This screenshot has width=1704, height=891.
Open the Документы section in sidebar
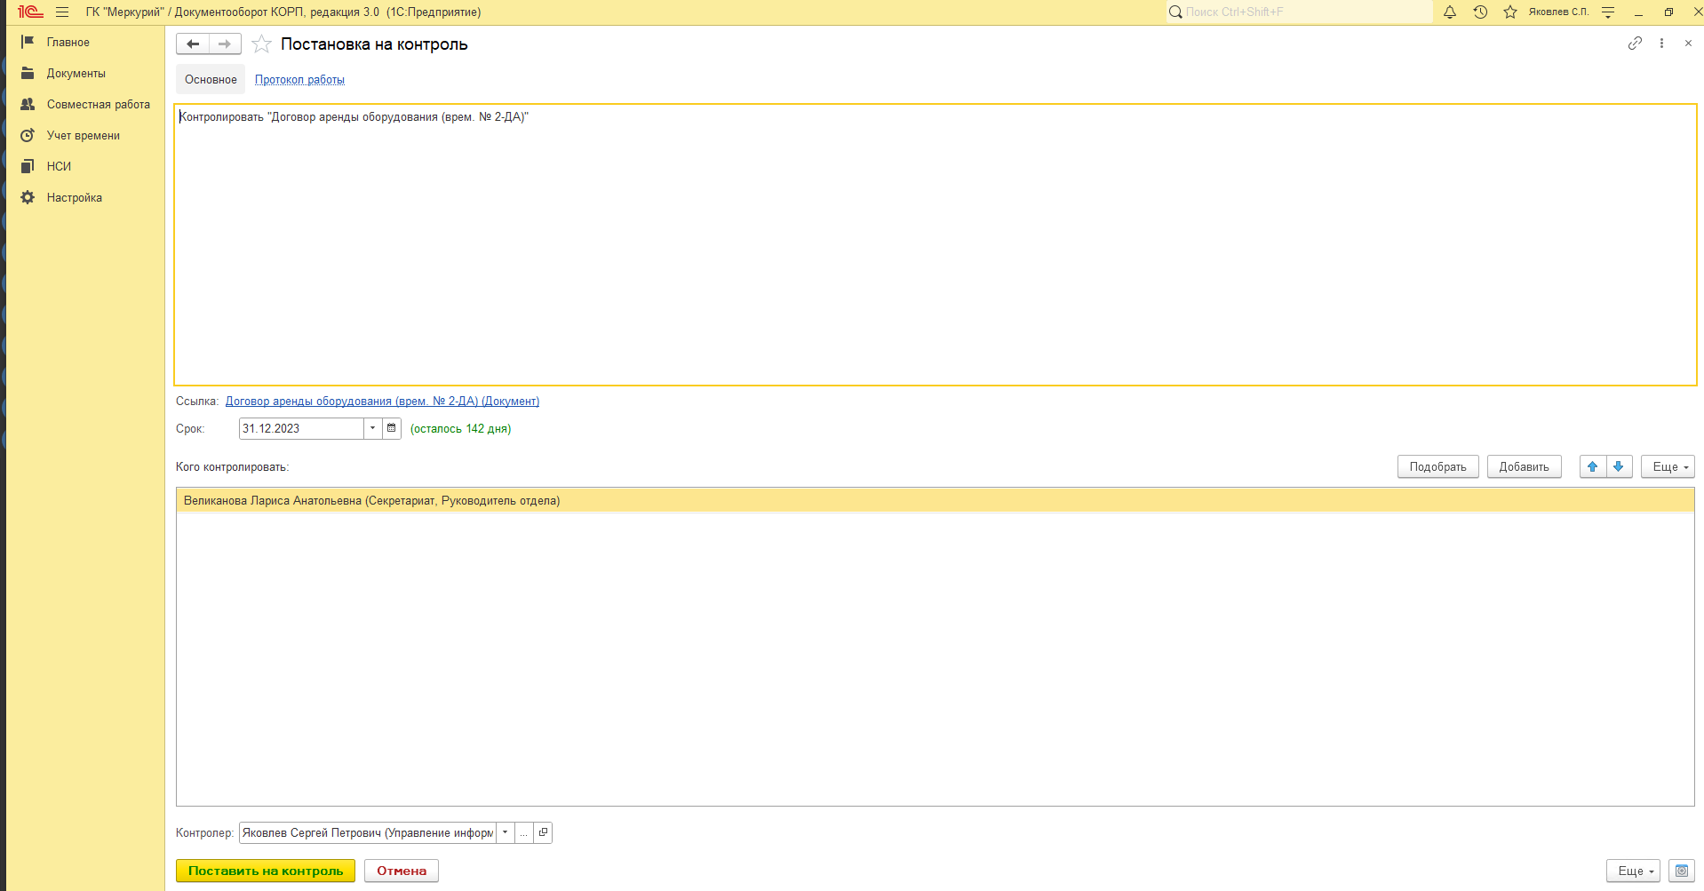(76, 74)
